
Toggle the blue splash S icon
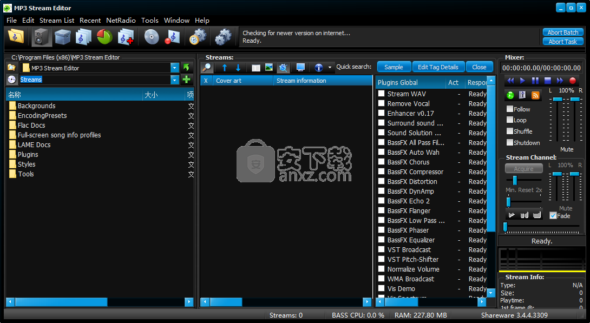pyautogui.click(x=283, y=67)
